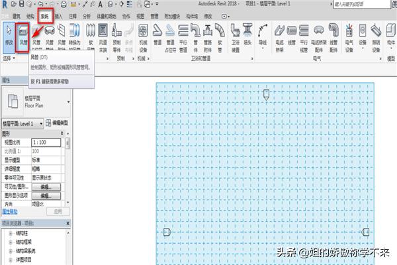Click the Undo icon in quick access toolbar
The image size is (397, 265).
(x=40, y=4)
